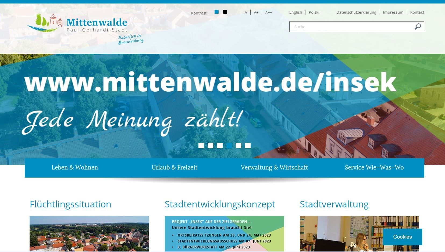Screen dimensions: 445x252
Task: Click the Flüchtlingssituation aerial town thumbnail
Action: pyautogui.click(x=89, y=234)
